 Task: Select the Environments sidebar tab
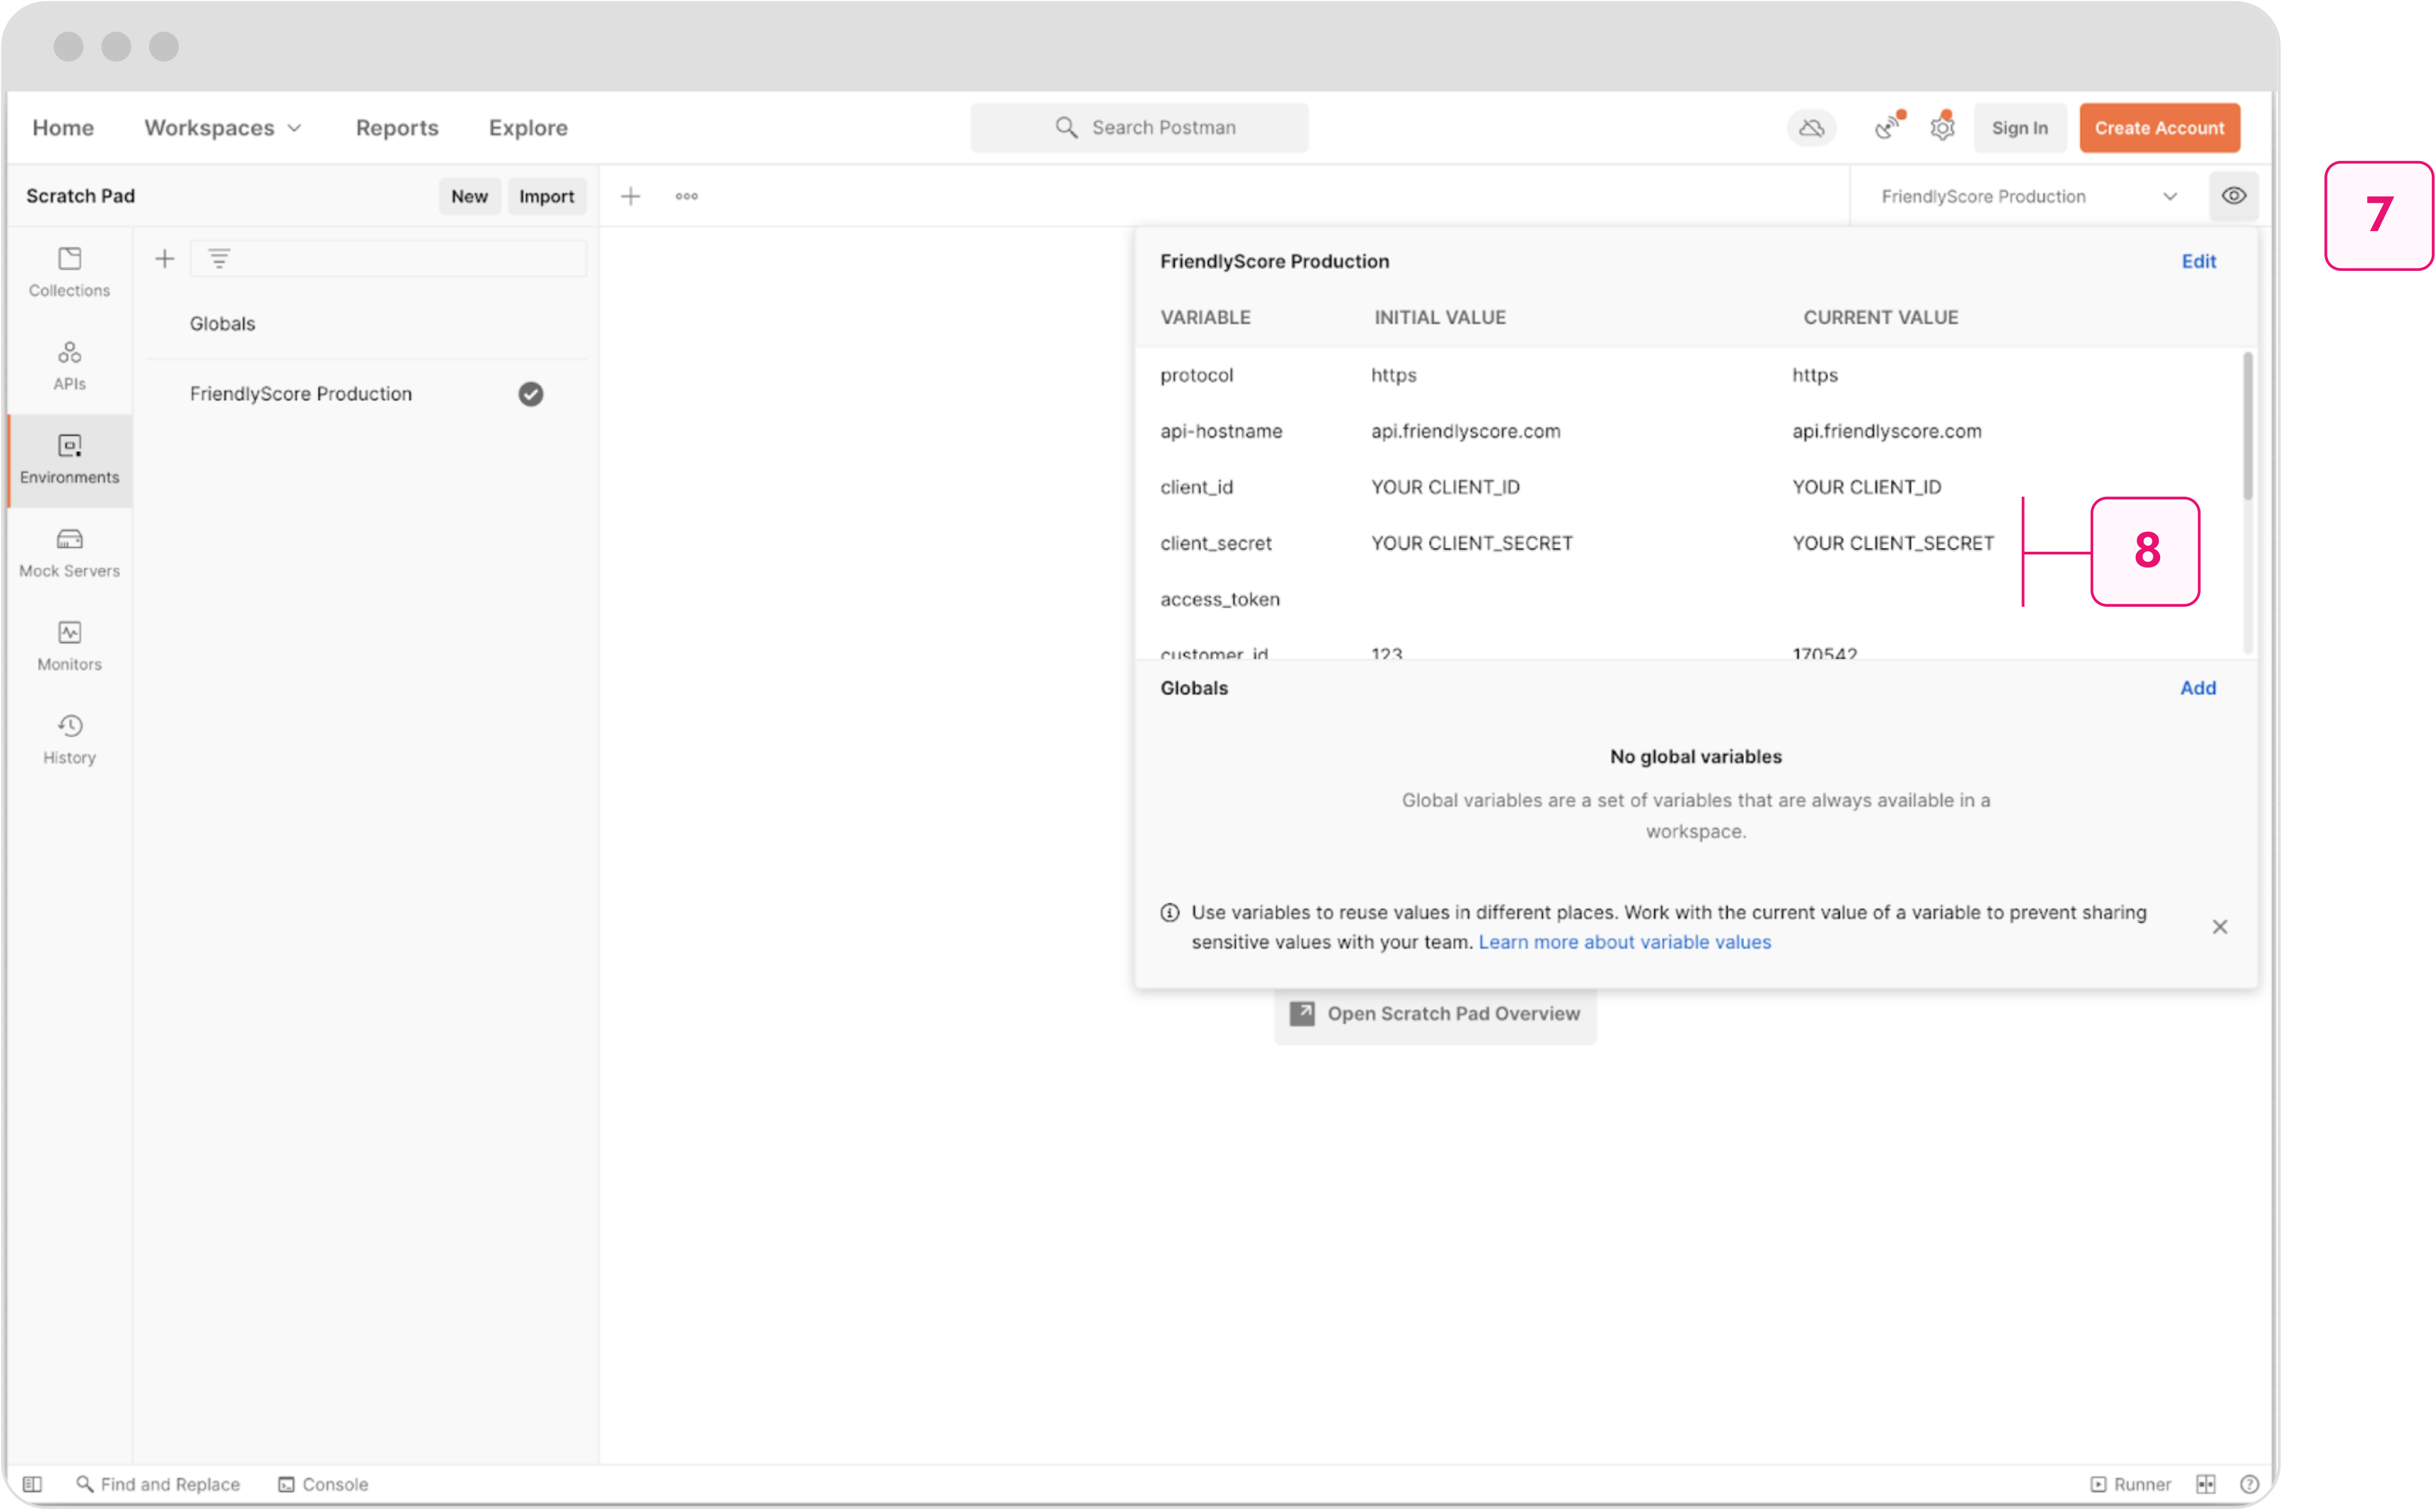tap(69, 460)
